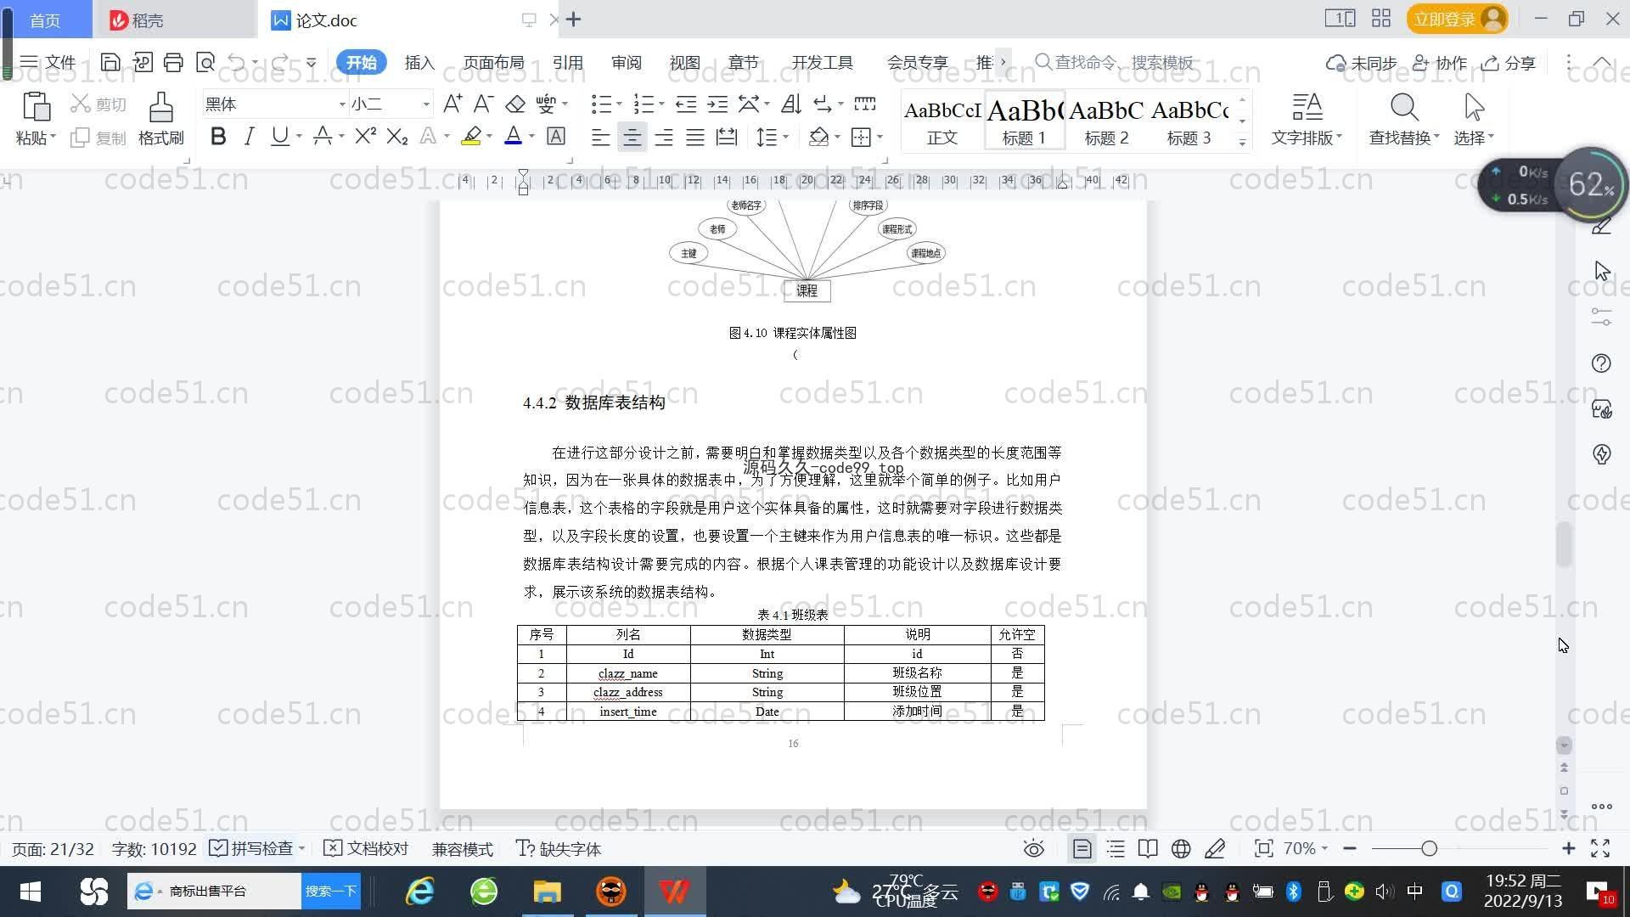Expand the Paste options arrow

pyautogui.click(x=53, y=137)
